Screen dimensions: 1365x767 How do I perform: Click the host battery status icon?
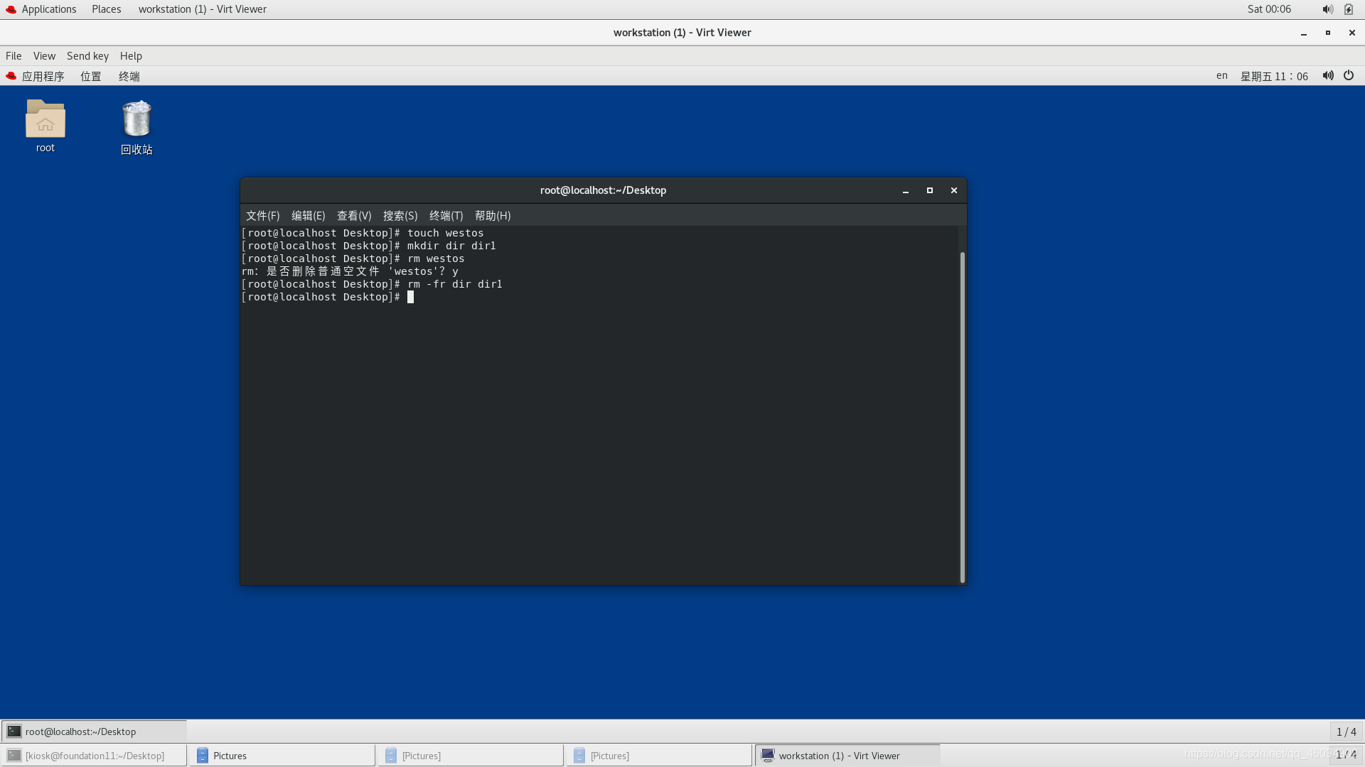coord(1349,9)
